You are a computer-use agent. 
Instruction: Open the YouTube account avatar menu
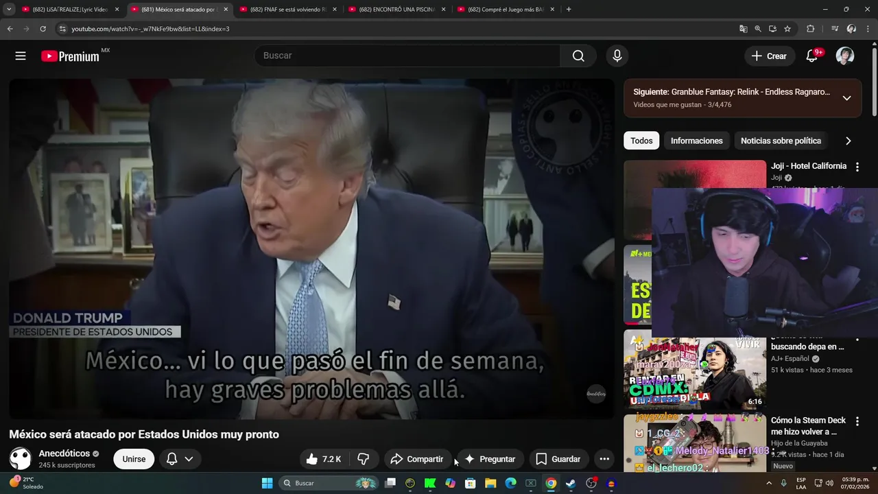pyautogui.click(x=845, y=56)
